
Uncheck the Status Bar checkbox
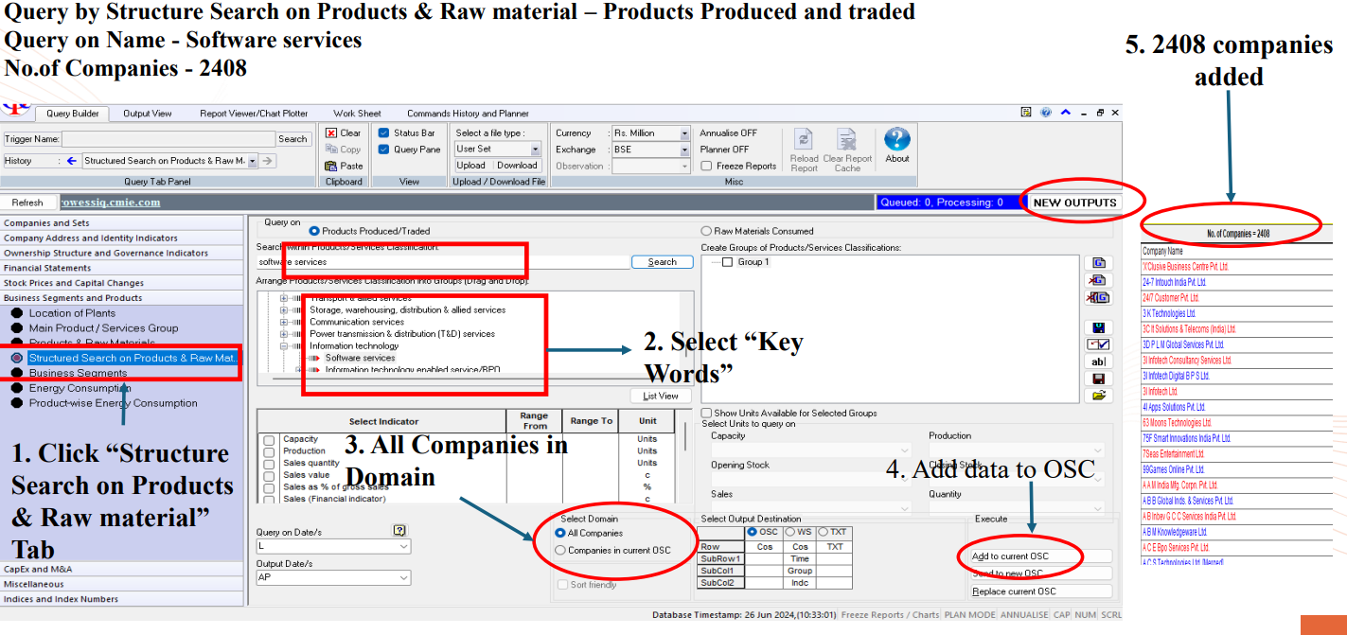[383, 133]
